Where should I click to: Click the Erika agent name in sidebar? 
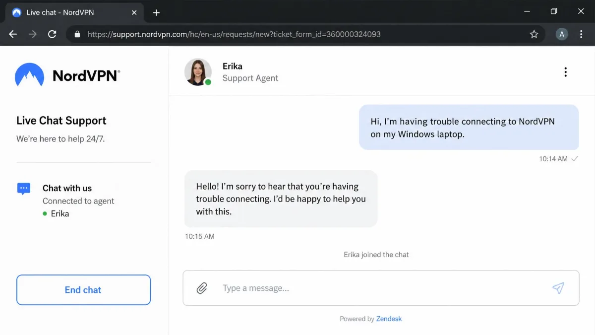pos(60,214)
